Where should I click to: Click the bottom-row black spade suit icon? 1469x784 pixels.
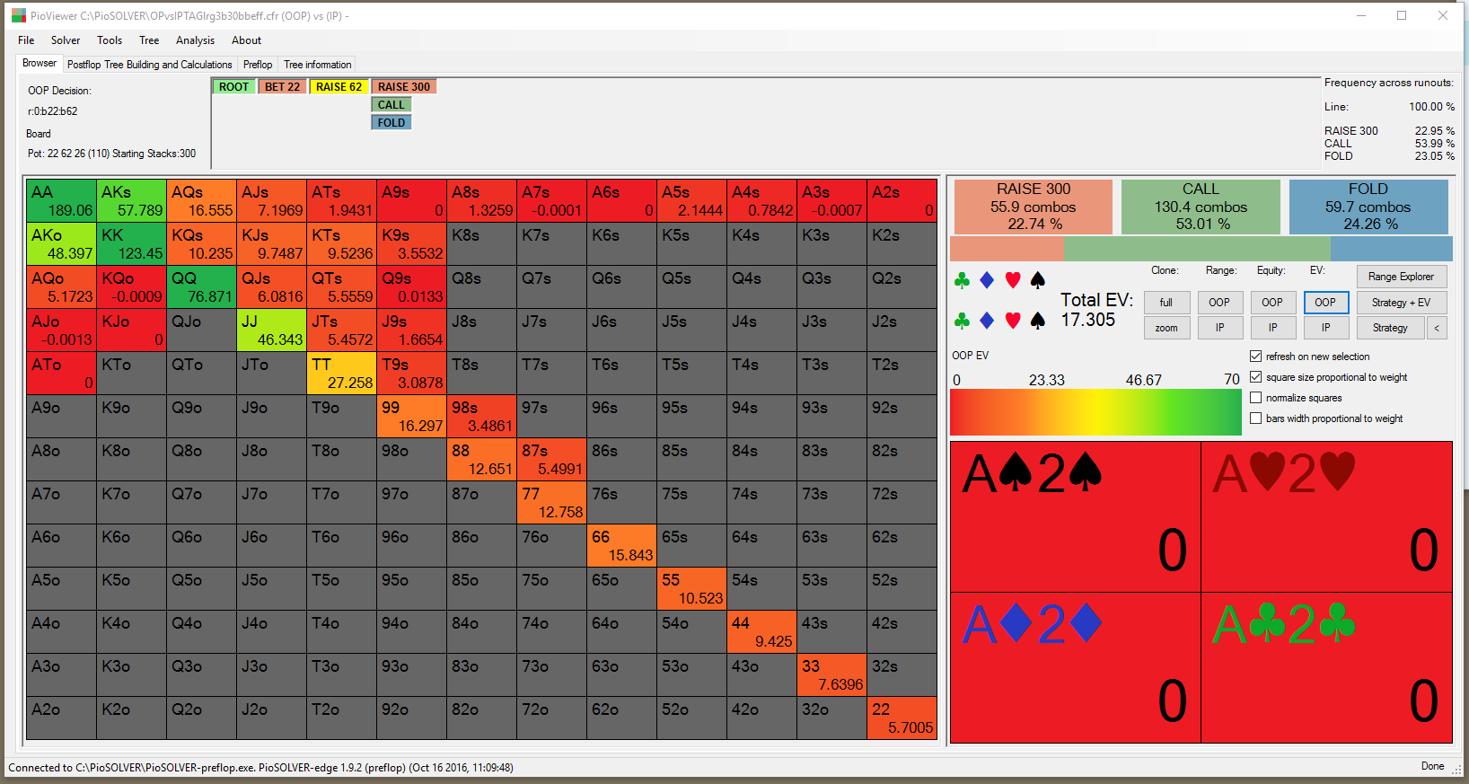point(1038,321)
